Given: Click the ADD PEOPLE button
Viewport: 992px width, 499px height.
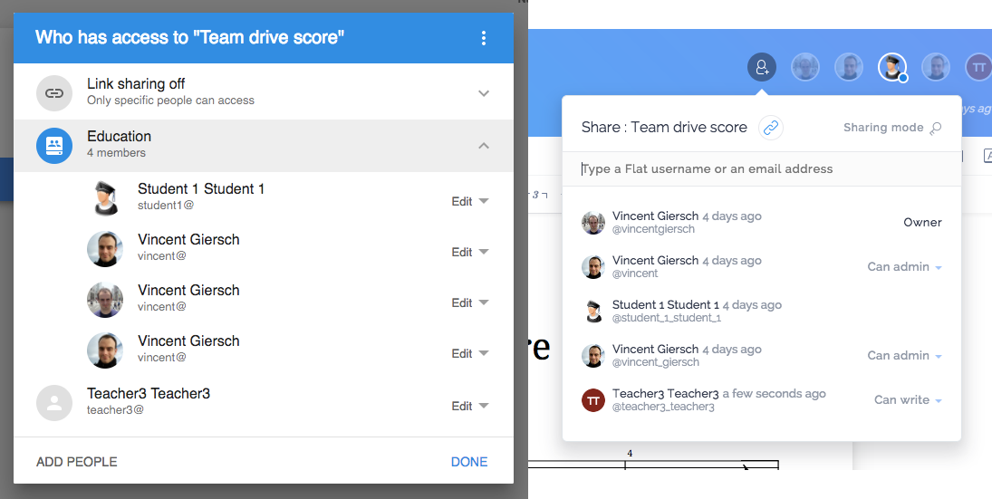Looking at the screenshot, I should click(x=76, y=462).
